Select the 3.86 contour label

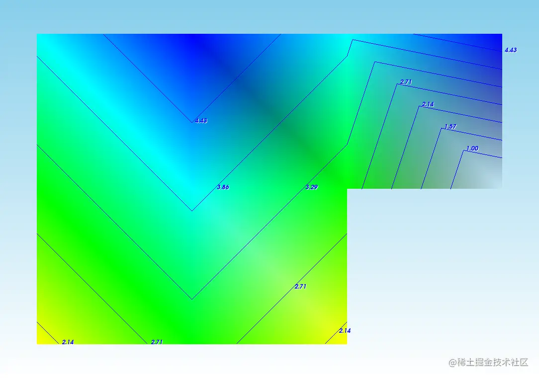point(223,187)
